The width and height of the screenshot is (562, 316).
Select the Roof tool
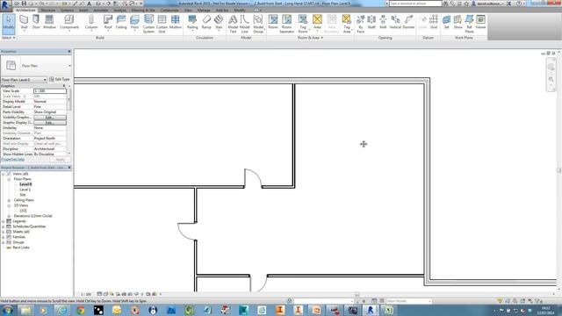(108, 23)
